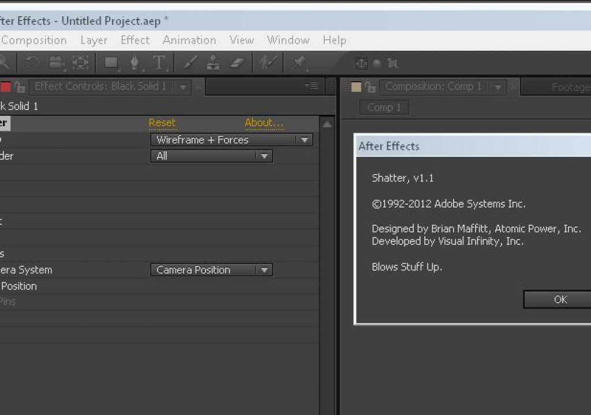Click OK in the After Effects dialog
The width and height of the screenshot is (591, 415).
pyautogui.click(x=560, y=299)
